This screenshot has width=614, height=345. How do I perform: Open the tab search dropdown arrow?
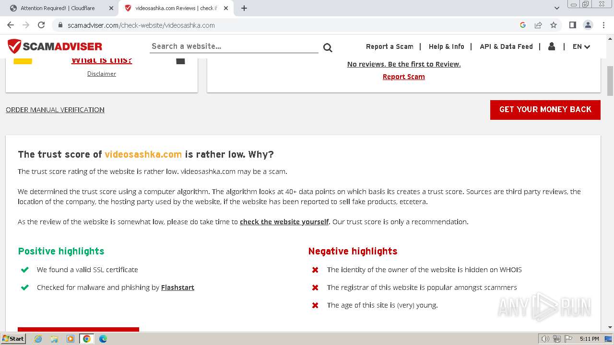coord(557,8)
